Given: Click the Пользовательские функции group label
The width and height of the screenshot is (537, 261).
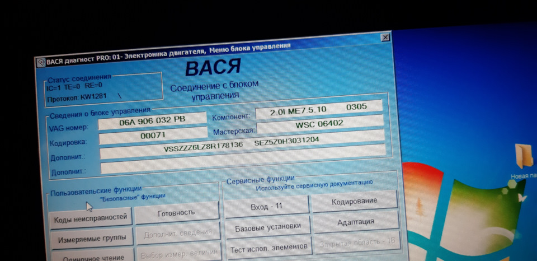Looking at the screenshot, I should [96, 191].
